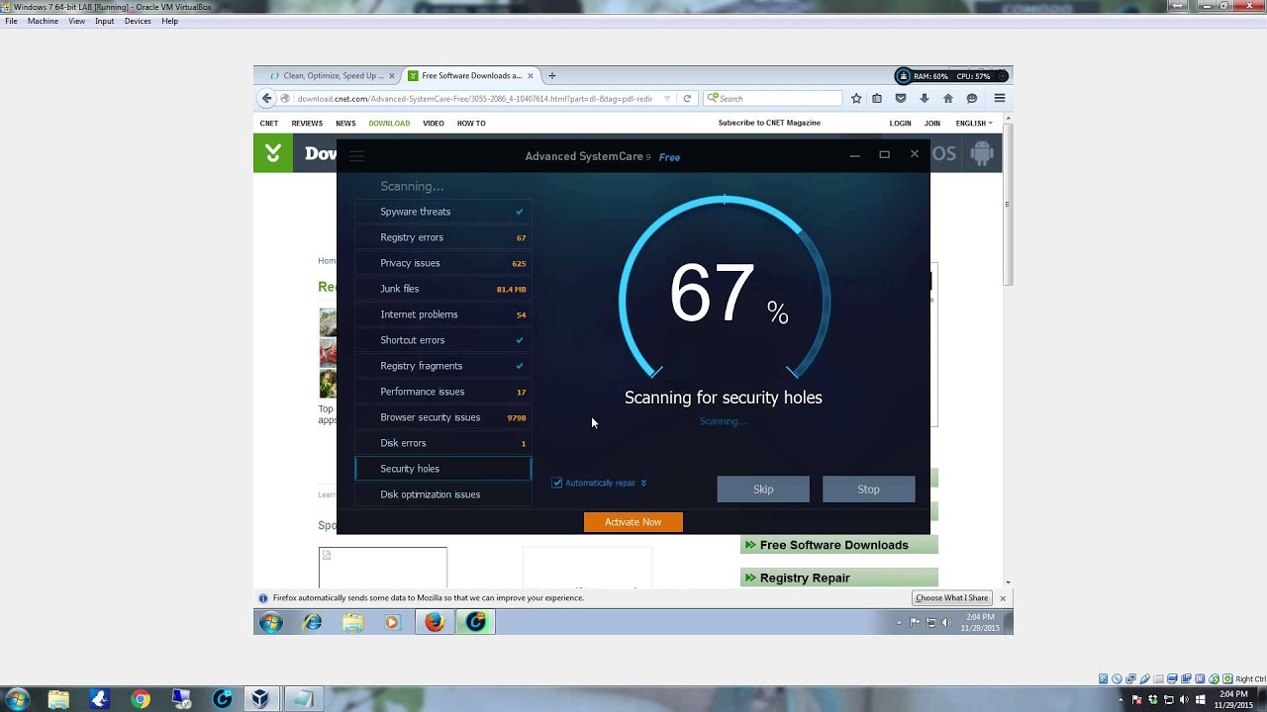Close the Free Software Downloads tab

click(531, 75)
